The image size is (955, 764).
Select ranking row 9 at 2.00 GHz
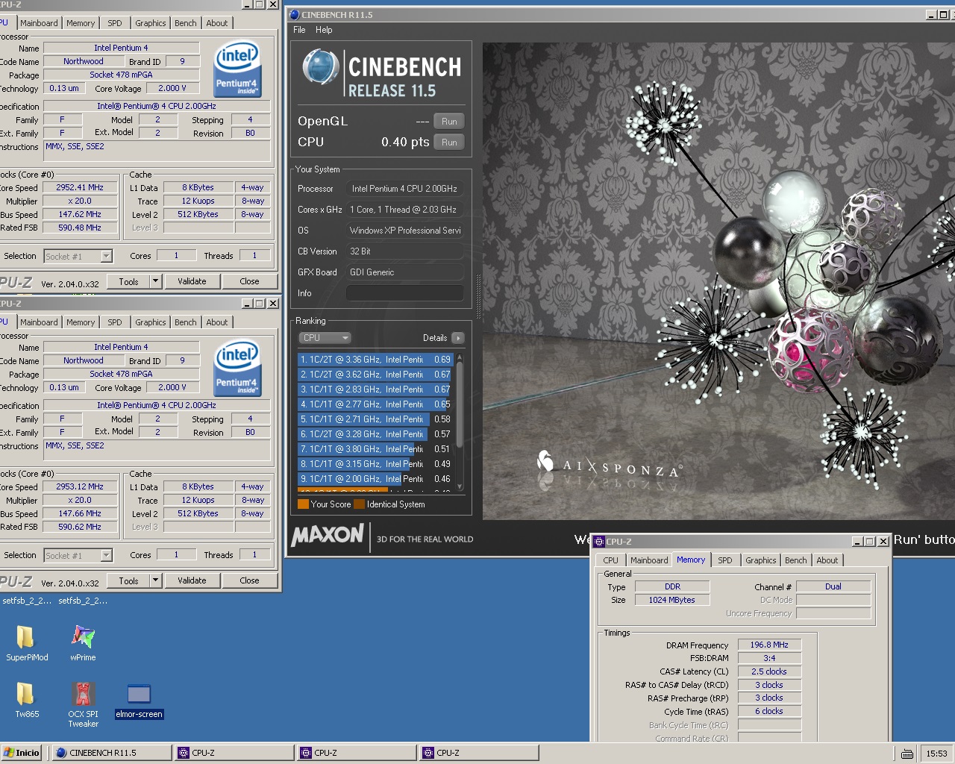(x=375, y=479)
